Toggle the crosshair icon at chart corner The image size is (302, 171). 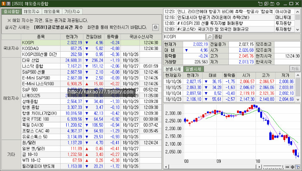[x=298, y=167]
